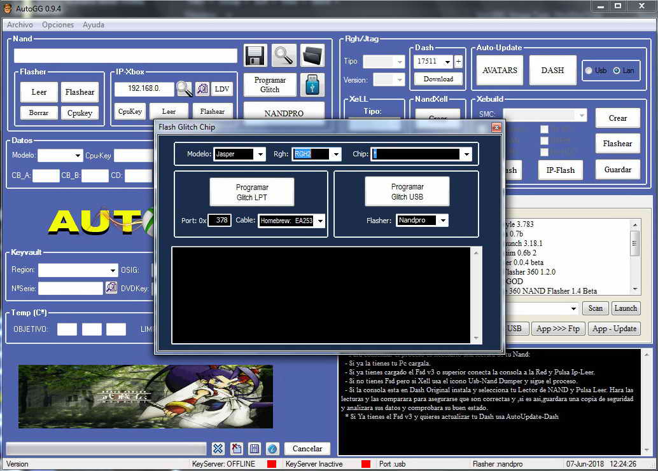Open the black folder icon in Nand
The height and width of the screenshot is (471, 658).
[312, 55]
